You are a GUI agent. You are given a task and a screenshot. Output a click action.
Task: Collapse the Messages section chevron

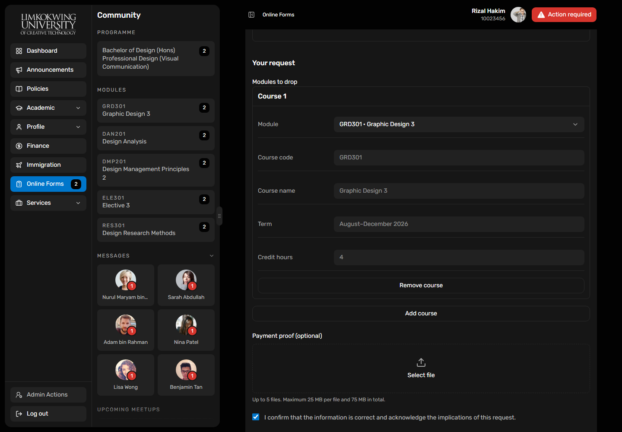tap(212, 256)
